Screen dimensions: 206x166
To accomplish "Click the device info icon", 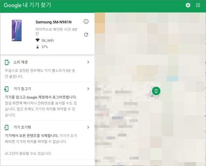I will point(86,21).
